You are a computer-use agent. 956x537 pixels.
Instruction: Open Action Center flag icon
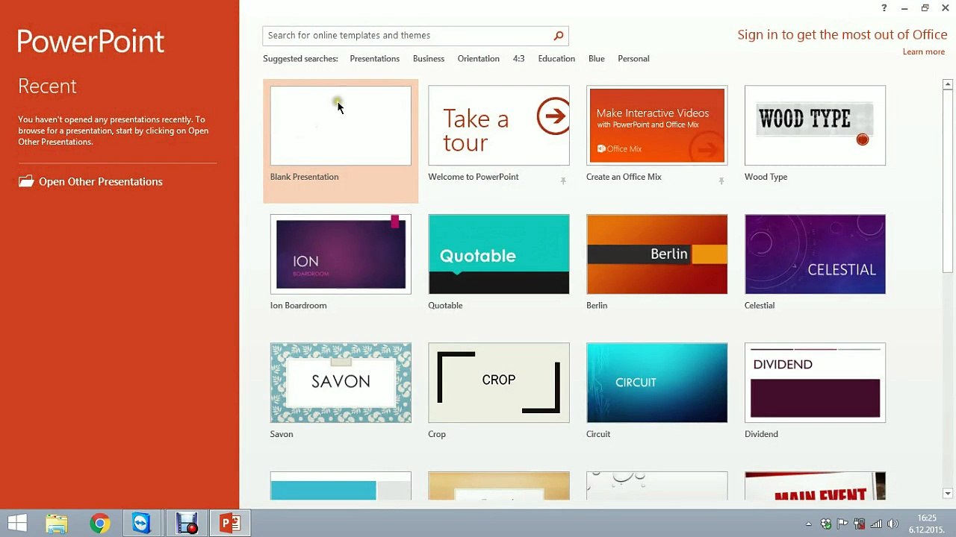click(842, 524)
